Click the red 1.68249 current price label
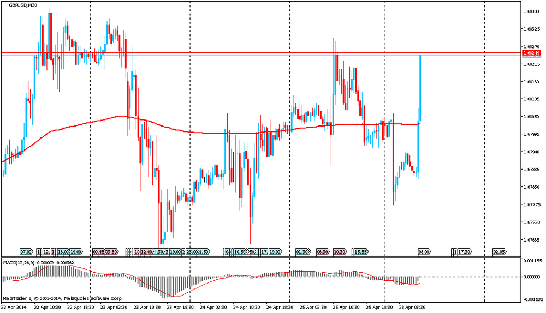Viewport: 546px width, 313px height. (531, 53)
